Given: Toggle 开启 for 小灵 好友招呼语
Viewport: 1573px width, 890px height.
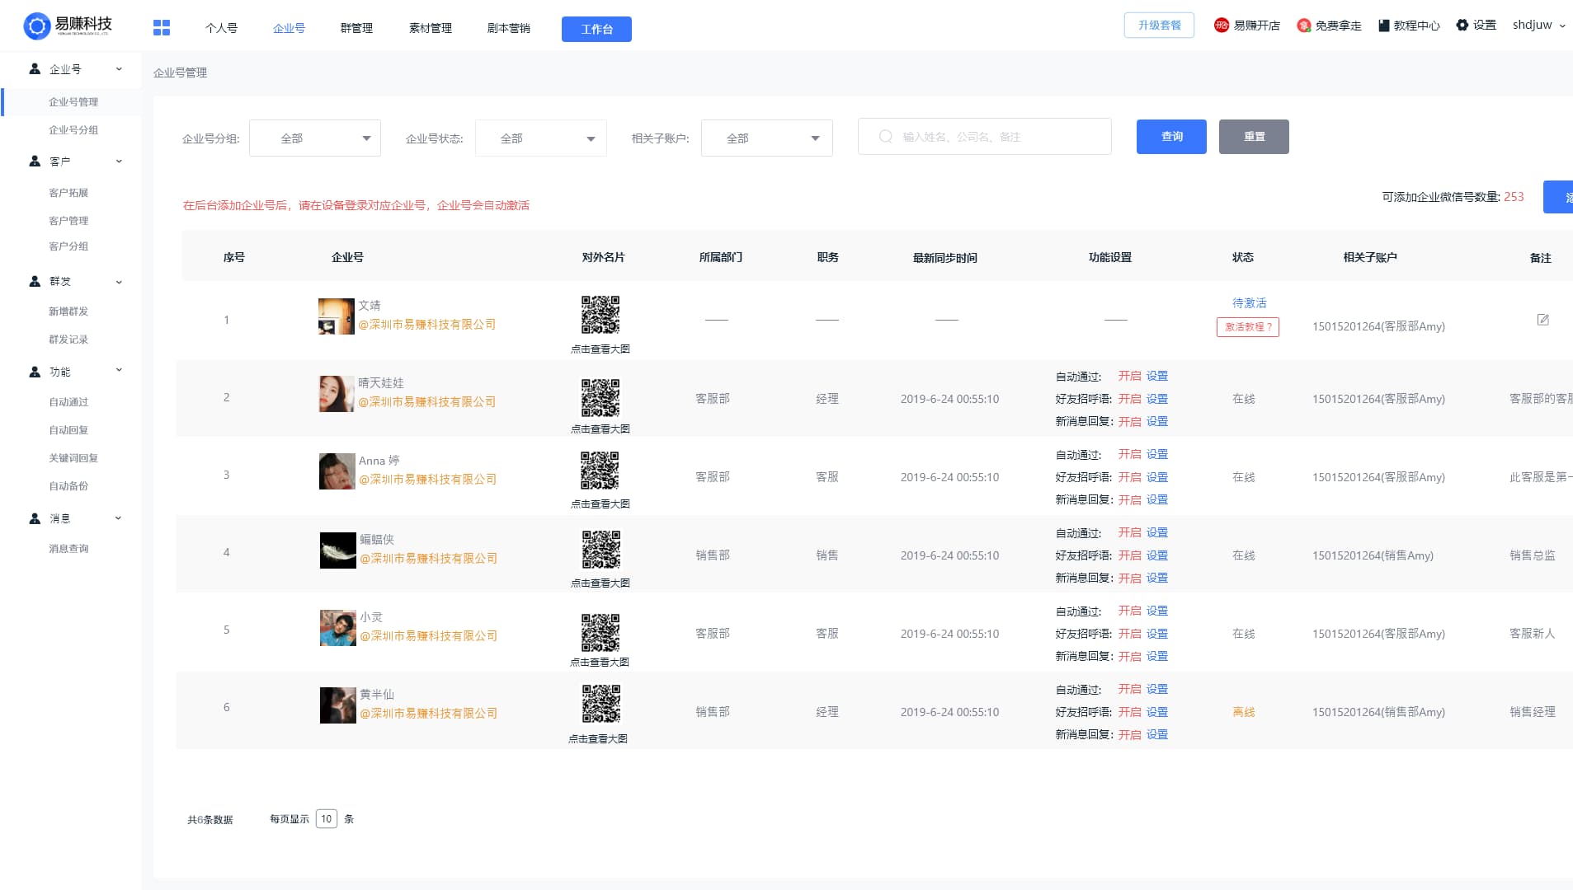Looking at the screenshot, I should [1129, 634].
